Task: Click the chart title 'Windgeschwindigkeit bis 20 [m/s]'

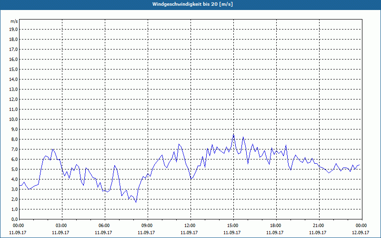Action: tap(192, 4)
